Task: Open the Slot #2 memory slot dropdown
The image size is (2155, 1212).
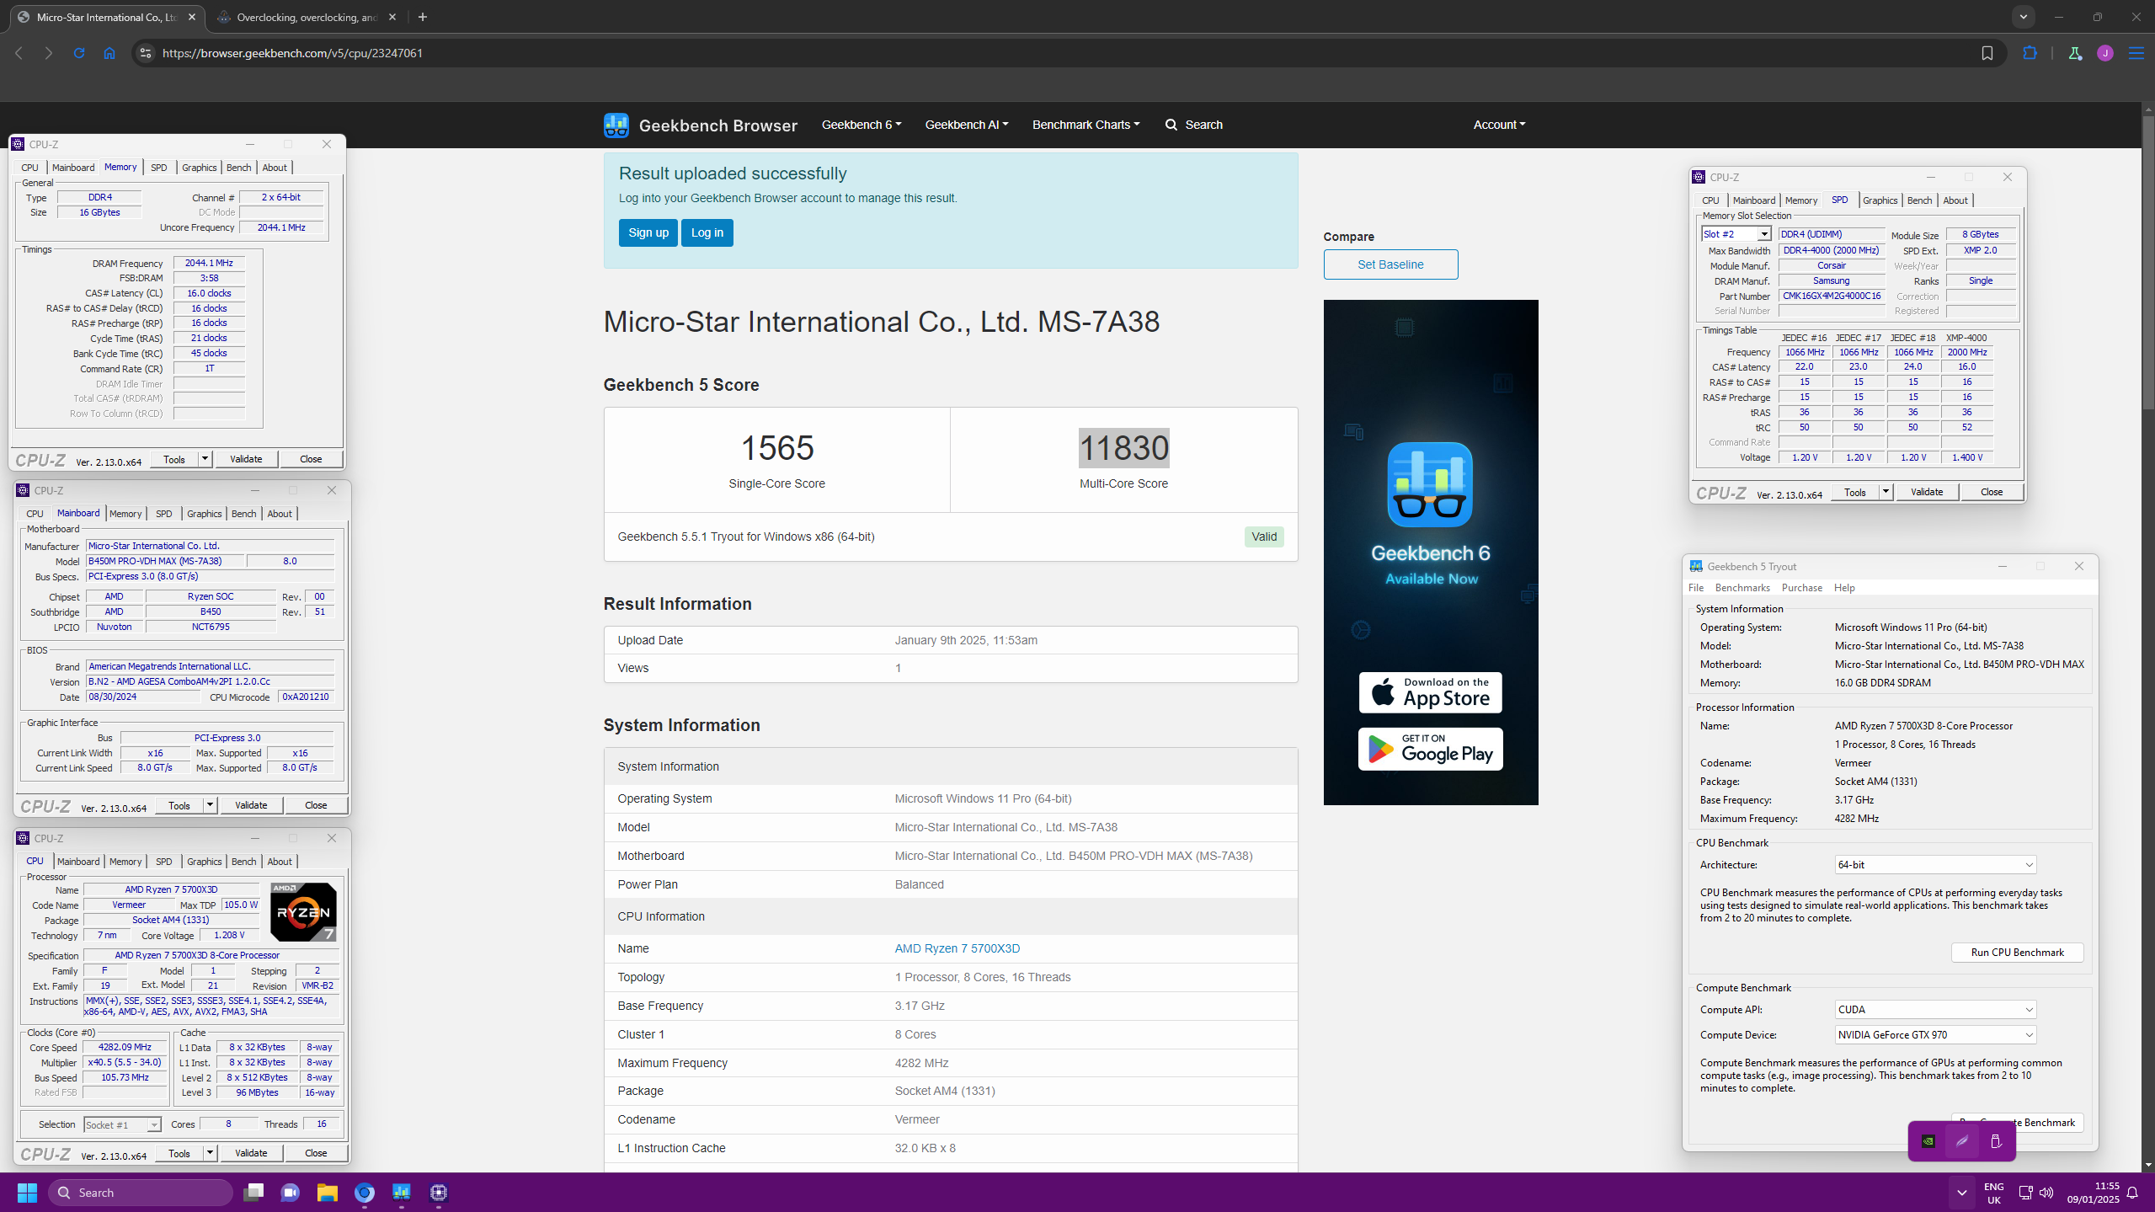Action: (1736, 234)
